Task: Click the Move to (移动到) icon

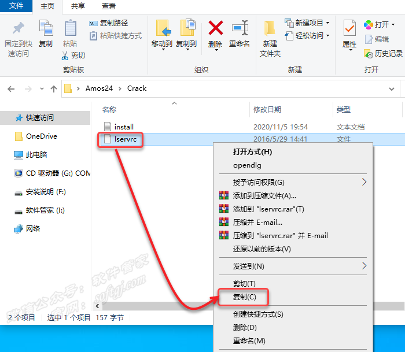Action: [163, 28]
